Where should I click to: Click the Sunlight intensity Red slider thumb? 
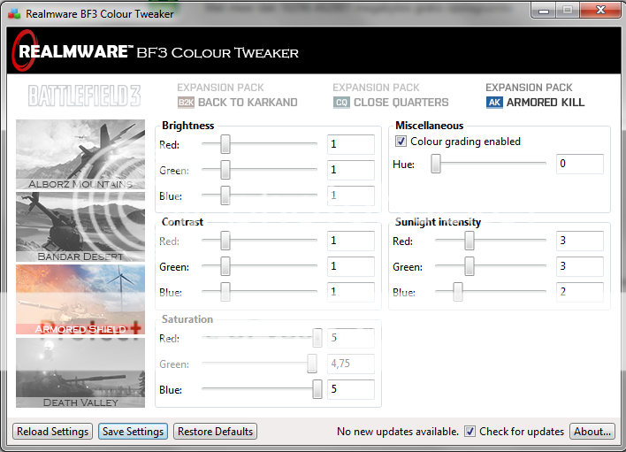tap(469, 241)
